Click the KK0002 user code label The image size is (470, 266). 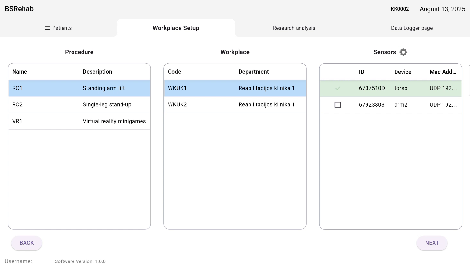coord(400,9)
